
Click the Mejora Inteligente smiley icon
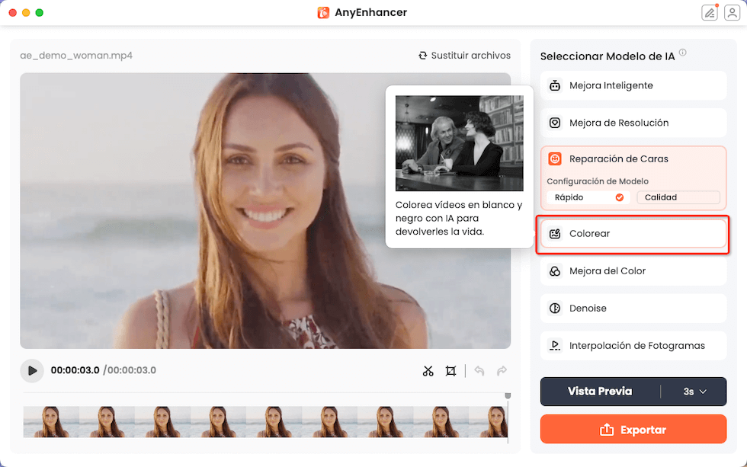coord(554,85)
